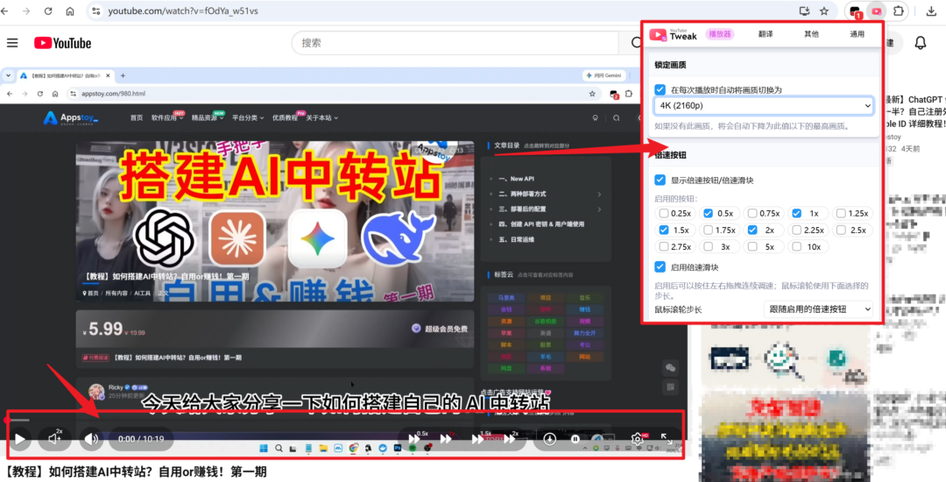Disable the 0.5x speed button checkbox
946x482 pixels.
[x=709, y=213]
